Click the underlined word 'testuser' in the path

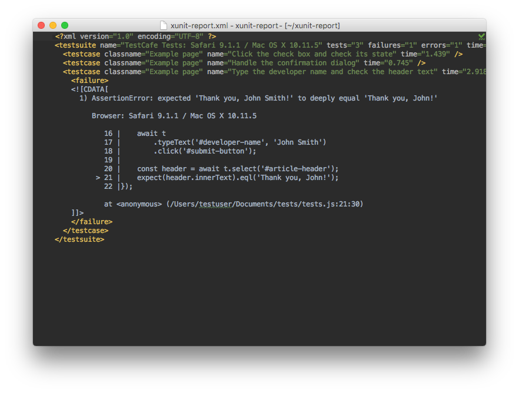tap(215, 204)
